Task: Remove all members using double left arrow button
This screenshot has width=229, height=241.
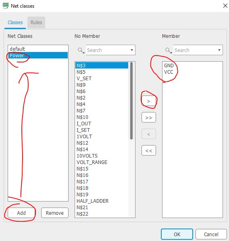Action: (148, 150)
